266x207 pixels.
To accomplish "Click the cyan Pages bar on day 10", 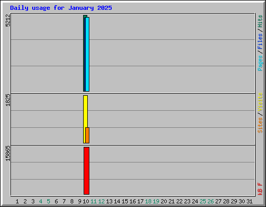I will (x=87, y=54).
